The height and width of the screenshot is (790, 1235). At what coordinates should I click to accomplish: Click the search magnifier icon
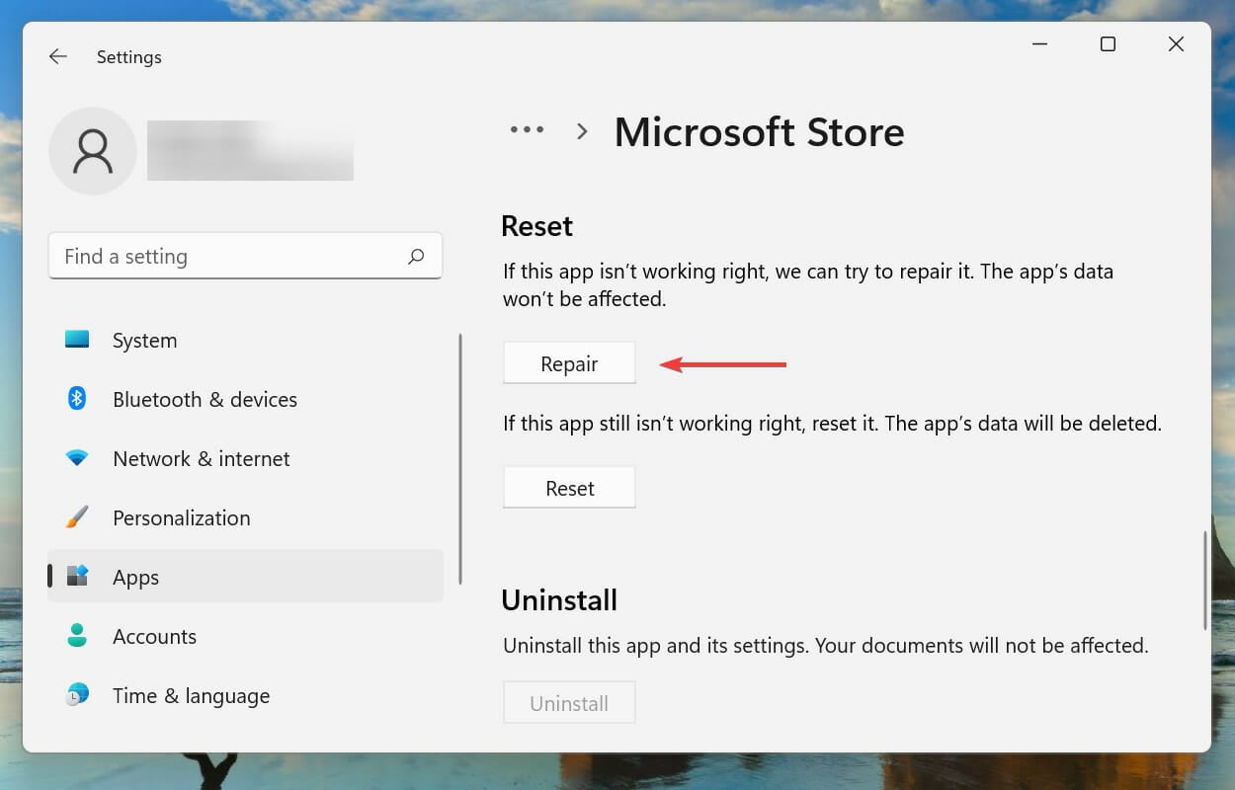[x=416, y=257]
